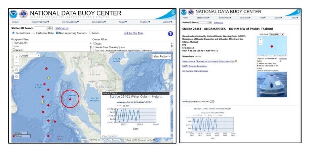Go to HOME on the map page menu
This screenshot has width=309, height=149.
(x=15, y=22)
